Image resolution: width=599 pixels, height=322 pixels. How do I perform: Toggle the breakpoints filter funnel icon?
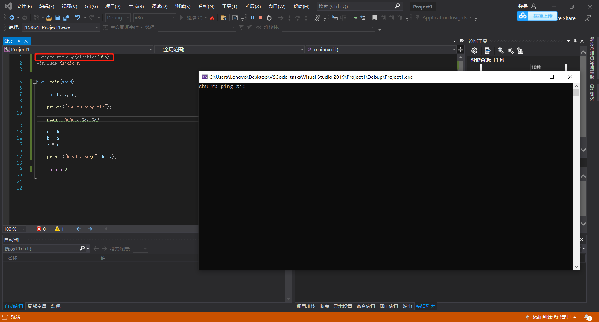pos(241,27)
